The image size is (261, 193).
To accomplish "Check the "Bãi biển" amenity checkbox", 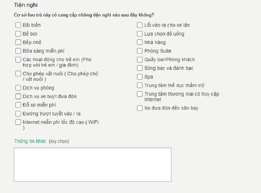I will [x=18, y=25].
